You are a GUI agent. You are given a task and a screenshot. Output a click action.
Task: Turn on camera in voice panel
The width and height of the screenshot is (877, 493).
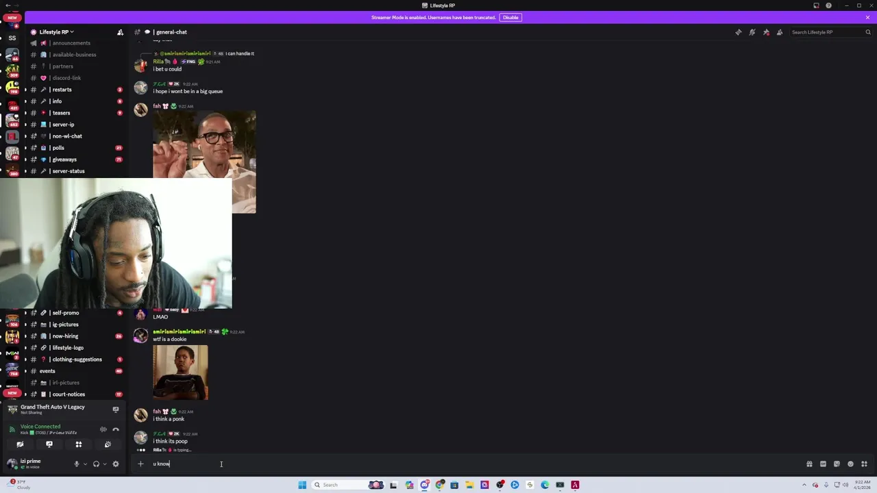20,444
